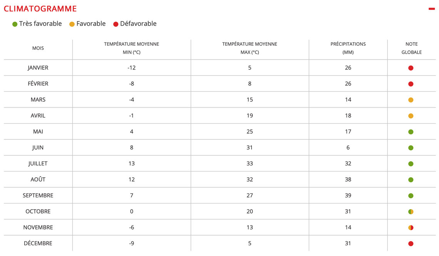
Task: Click the red rating dot for Décembre
Action: click(x=411, y=243)
